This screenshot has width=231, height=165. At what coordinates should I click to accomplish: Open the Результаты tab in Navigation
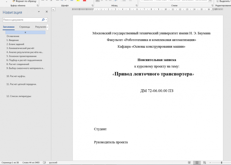[41, 27]
